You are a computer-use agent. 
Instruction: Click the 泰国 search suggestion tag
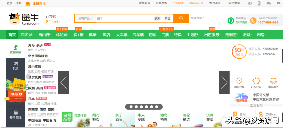[x=167, y=18]
